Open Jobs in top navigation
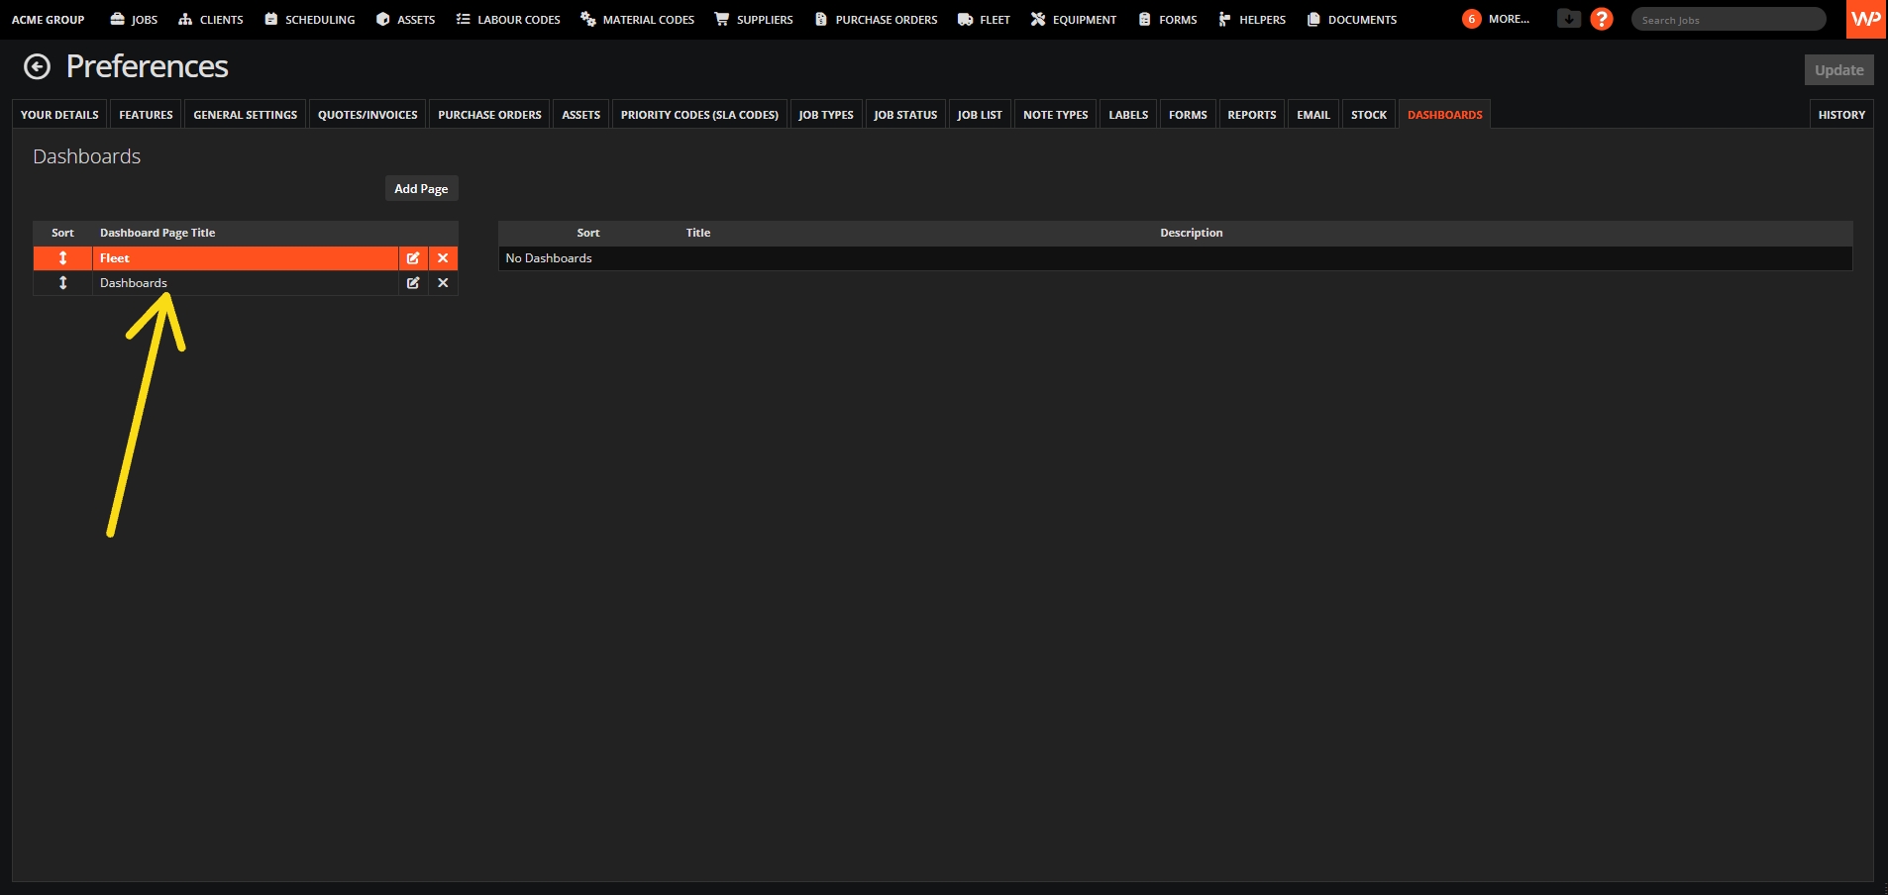Screen dimensions: 1888x895 tap(134, 20)
